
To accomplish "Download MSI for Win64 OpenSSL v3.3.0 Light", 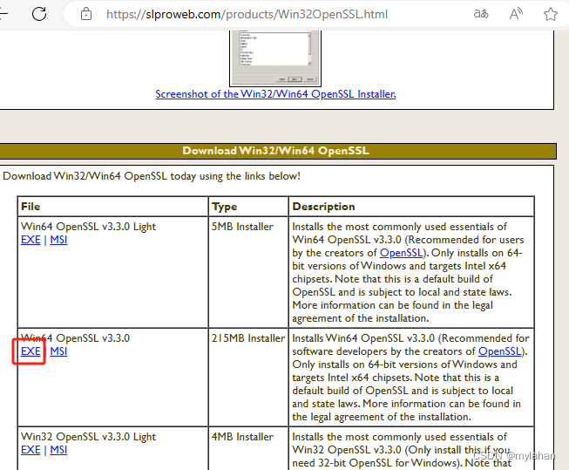I will coord(58,240).
